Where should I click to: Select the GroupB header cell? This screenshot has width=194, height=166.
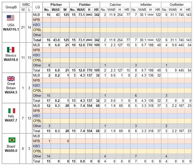pos(11,7)
